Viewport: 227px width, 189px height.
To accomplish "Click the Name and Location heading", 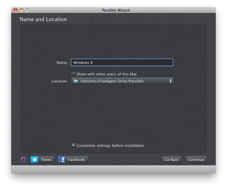I will coord(43,19).
